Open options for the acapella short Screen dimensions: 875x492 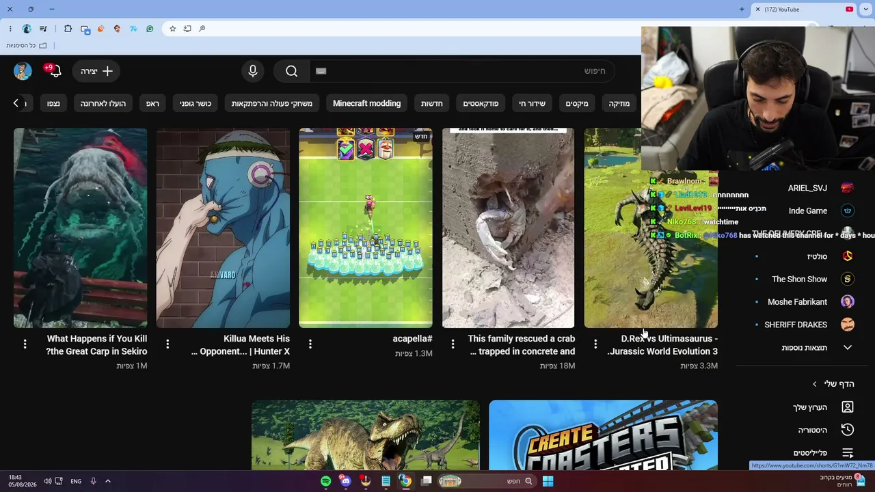(x=310, y=344)
